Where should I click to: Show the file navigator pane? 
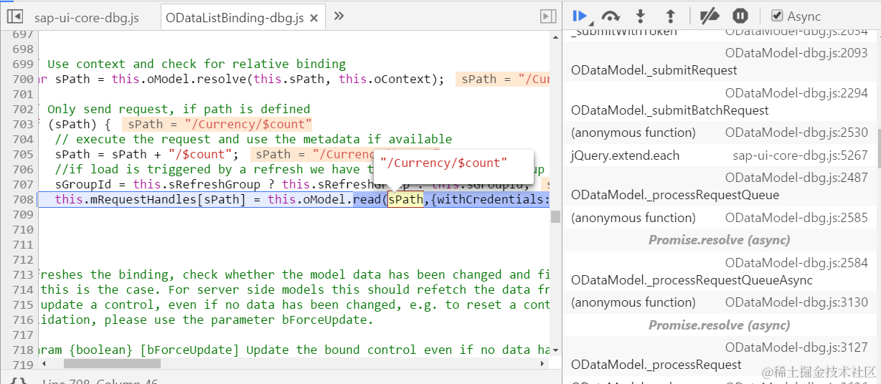pos(15,16)
